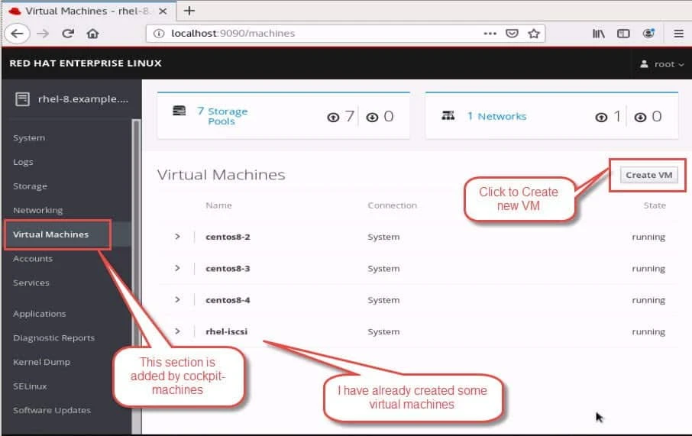Close the Virtual Machines browser tab
692x436 pixels.
click(163, 11)
